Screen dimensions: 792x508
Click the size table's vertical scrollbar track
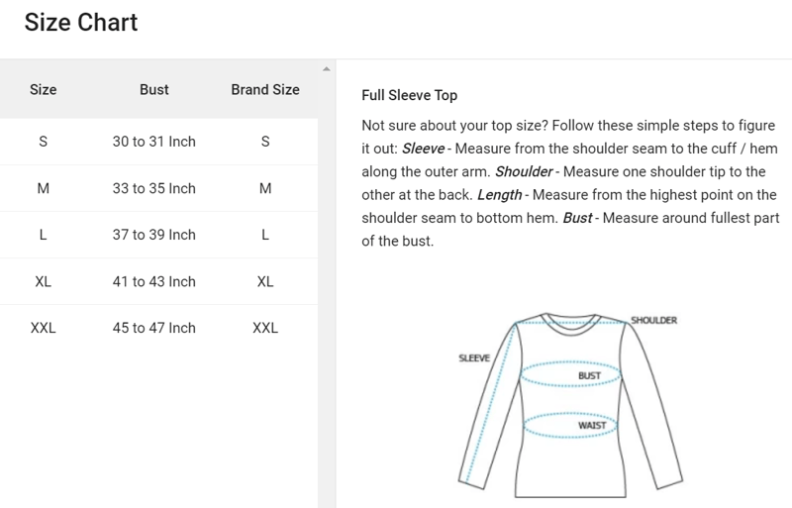[327, 297]
